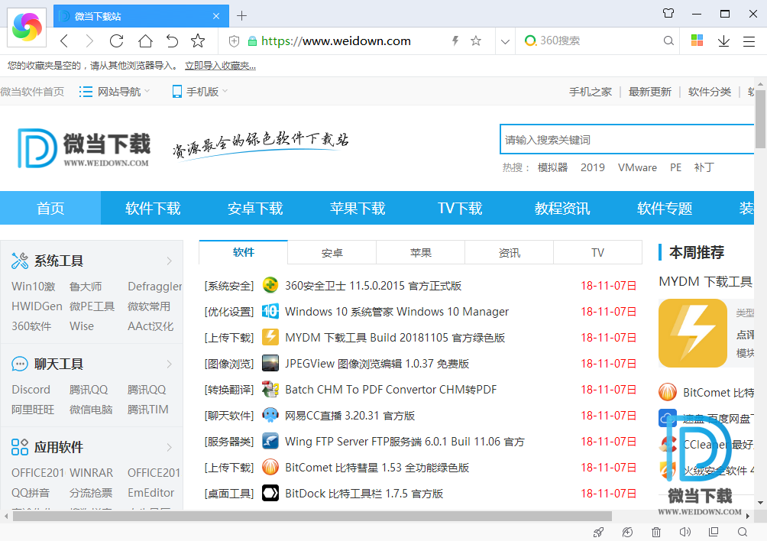Click the site search keyword field
Image resolution: width=767 pixels, height=541 pixels.
pos(626,139)
